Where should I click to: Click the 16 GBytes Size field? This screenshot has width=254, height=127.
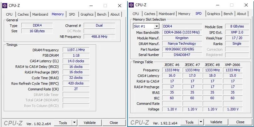(x=37, y=31)
